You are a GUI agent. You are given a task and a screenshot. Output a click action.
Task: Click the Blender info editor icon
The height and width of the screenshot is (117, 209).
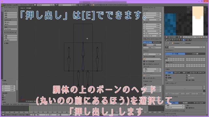pos(3,5)
